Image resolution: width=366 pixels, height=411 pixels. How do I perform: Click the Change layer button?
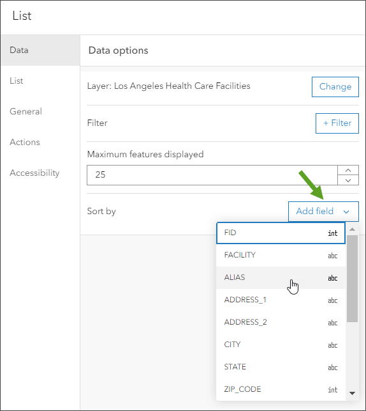(x=335, y=87)
